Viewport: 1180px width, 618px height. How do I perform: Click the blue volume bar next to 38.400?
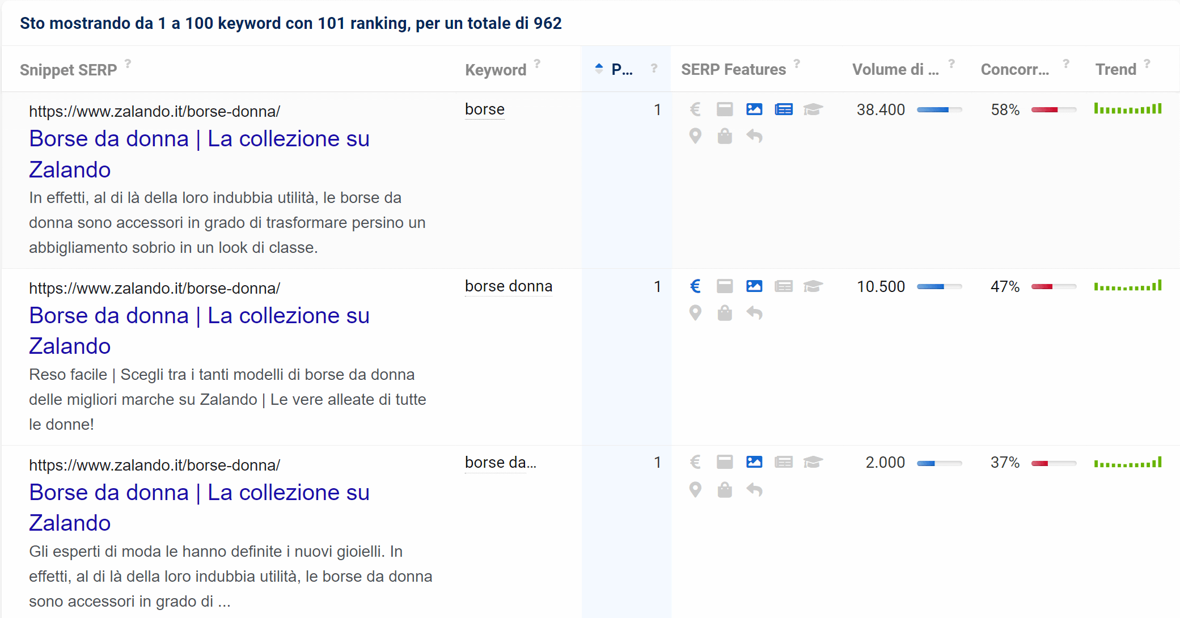tap(939, 109)
